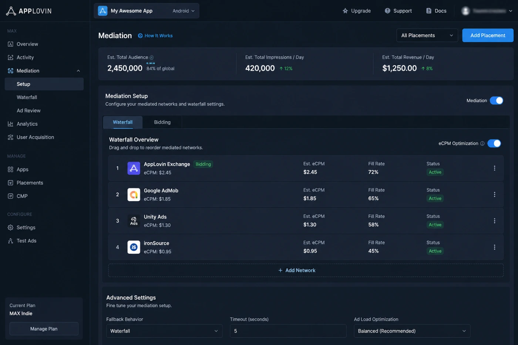
Task: Click the eCPM Optimization info icon
Action: [x=482, y=143]
